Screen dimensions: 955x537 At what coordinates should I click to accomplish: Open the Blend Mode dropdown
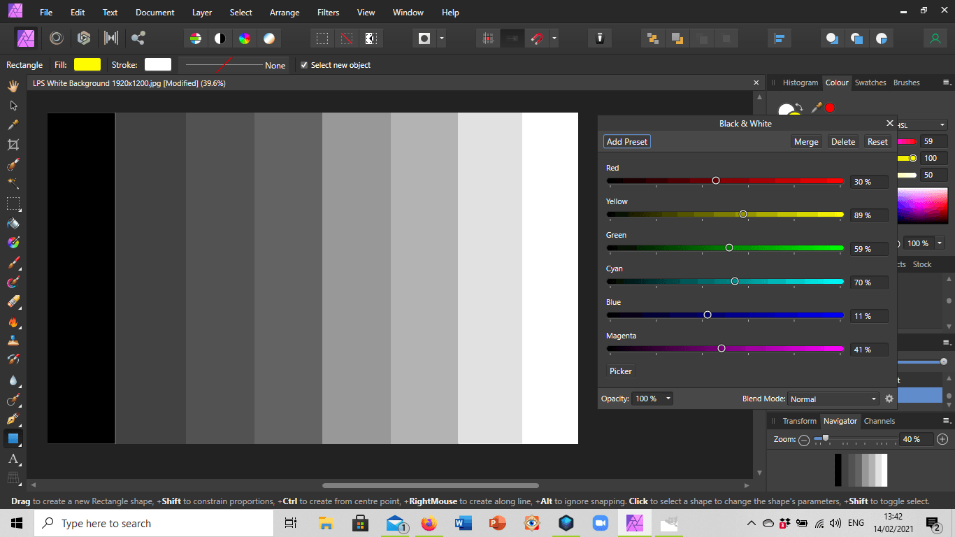(833, 399)
